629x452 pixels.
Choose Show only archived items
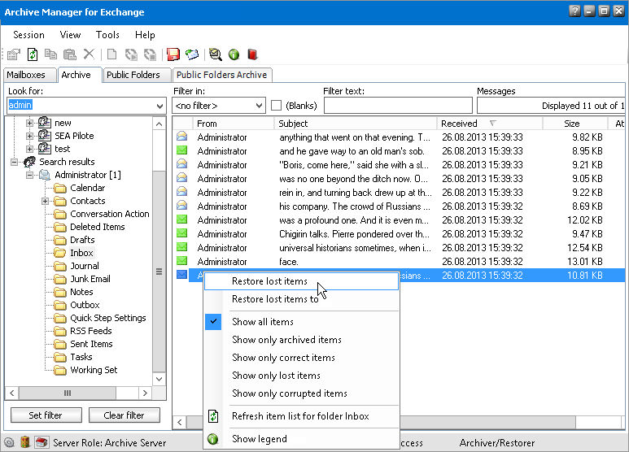[286, 340]
